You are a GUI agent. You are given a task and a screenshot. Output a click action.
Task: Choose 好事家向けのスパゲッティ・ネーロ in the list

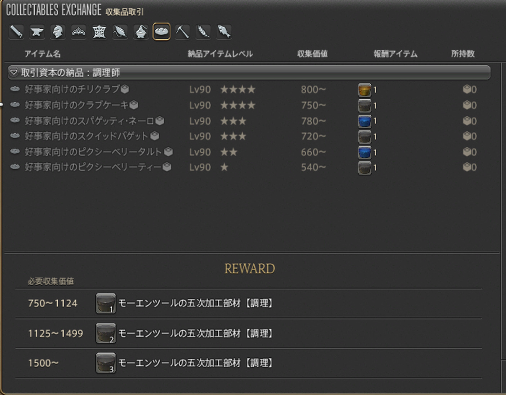pos(89,121)
